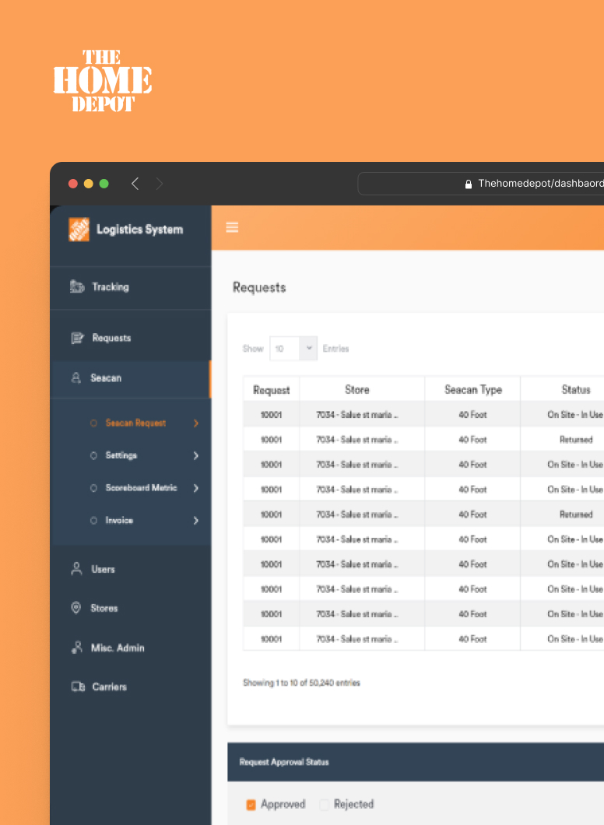Click the address bar lock icon

point(469,184)
